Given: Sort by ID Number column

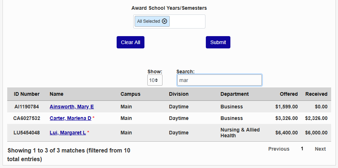Looking at the screenshot, I should [27, 94].
